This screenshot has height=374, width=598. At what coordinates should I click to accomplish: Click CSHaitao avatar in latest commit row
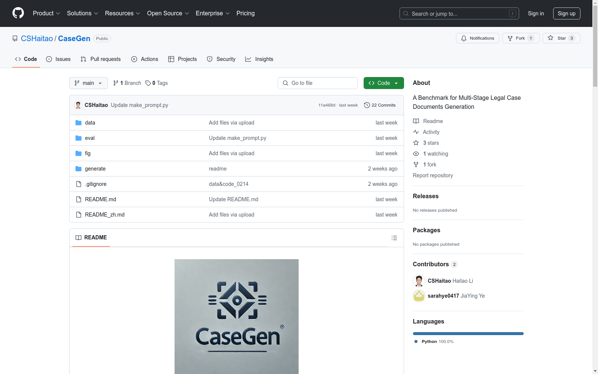coord(78,105)
